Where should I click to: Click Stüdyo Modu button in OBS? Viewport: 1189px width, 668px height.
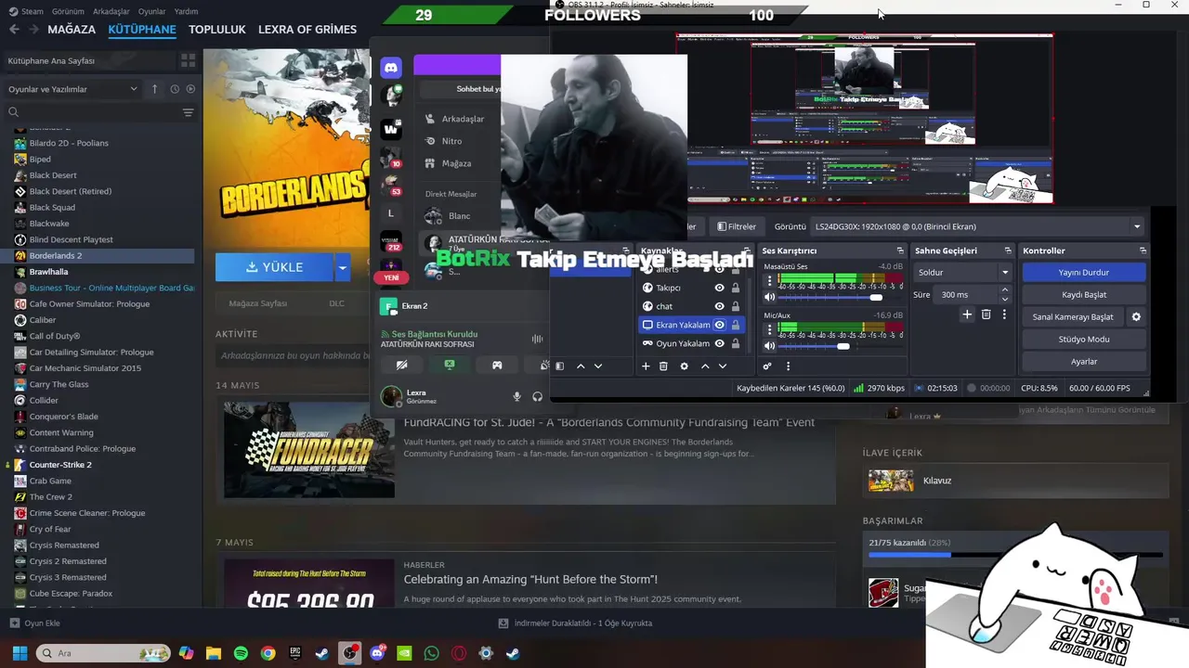(1084, 339)
